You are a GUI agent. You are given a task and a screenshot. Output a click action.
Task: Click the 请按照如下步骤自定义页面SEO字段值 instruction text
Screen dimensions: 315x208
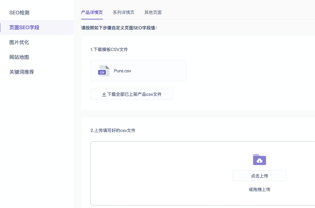point(119,28)
